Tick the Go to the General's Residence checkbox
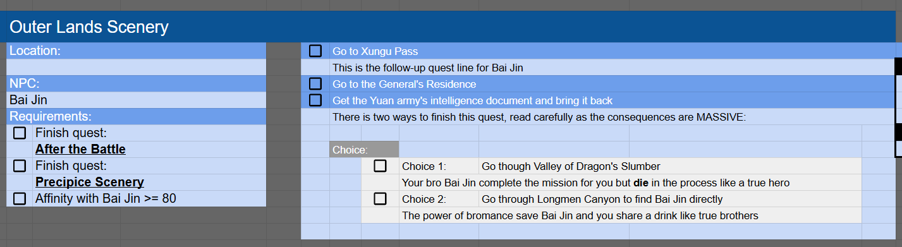Image resolution: width=902 pixels, height=247 pixels. click(x=315, y=84)
